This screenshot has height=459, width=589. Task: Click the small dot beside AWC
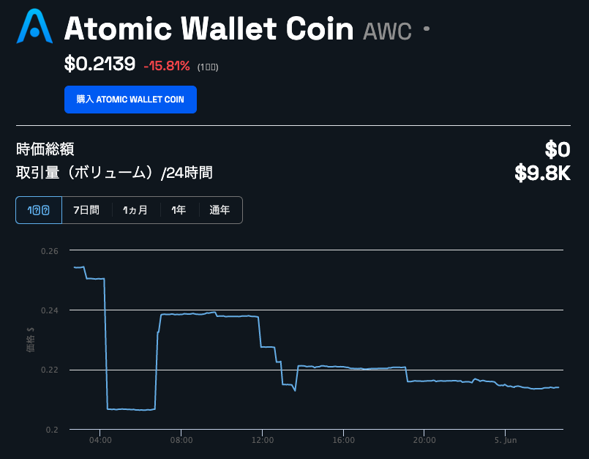coord(427,29)
